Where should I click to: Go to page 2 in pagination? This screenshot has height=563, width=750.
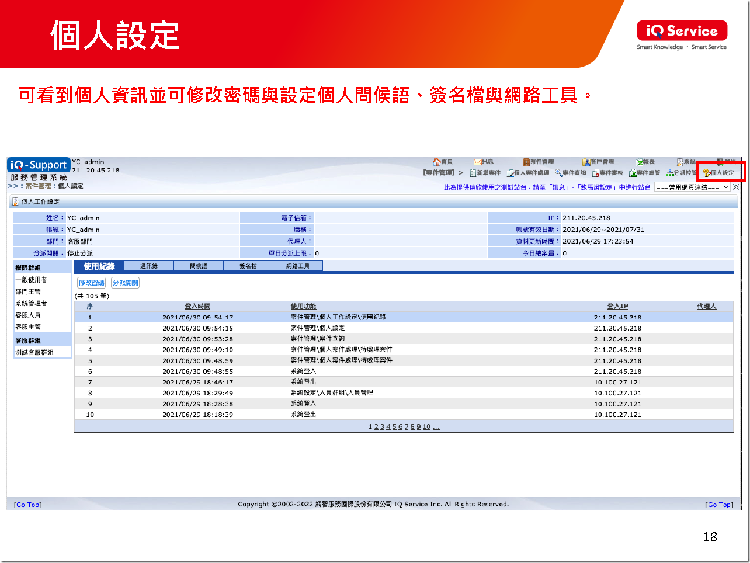coord(376,427)
